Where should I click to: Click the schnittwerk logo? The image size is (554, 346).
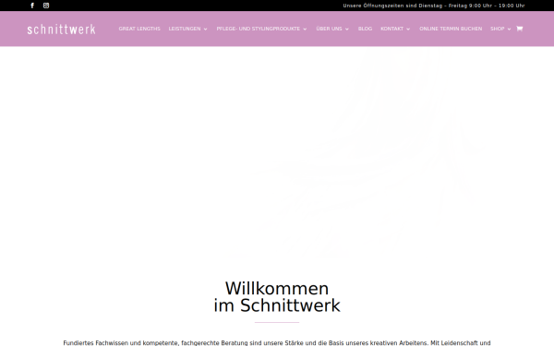click(61, 29)
